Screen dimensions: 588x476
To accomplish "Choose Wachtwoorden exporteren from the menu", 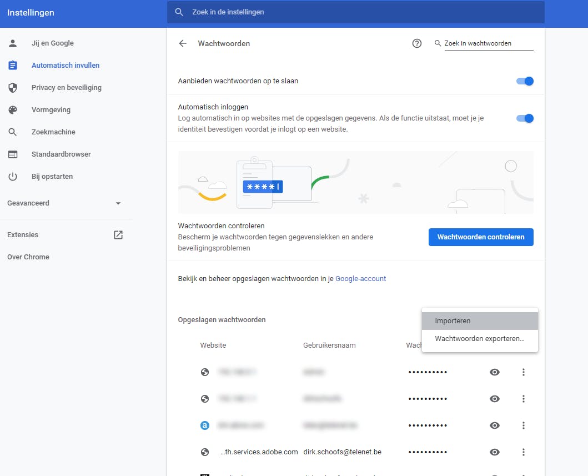I will (x=480, y=339).
